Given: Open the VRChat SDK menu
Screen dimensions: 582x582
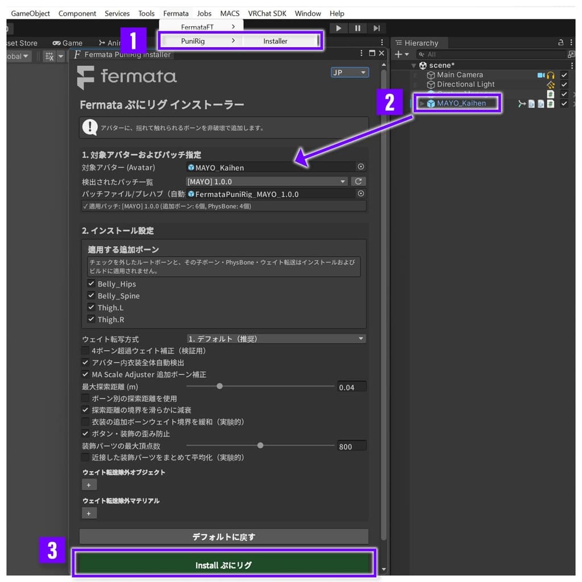Looking at the screenshot, I should pos(267,14).
